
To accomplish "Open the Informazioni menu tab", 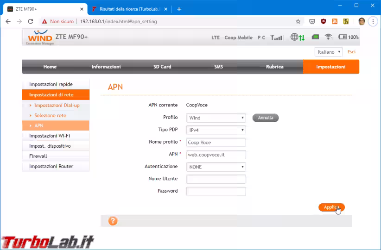I will pyautogui.click(x=106, y=67).
